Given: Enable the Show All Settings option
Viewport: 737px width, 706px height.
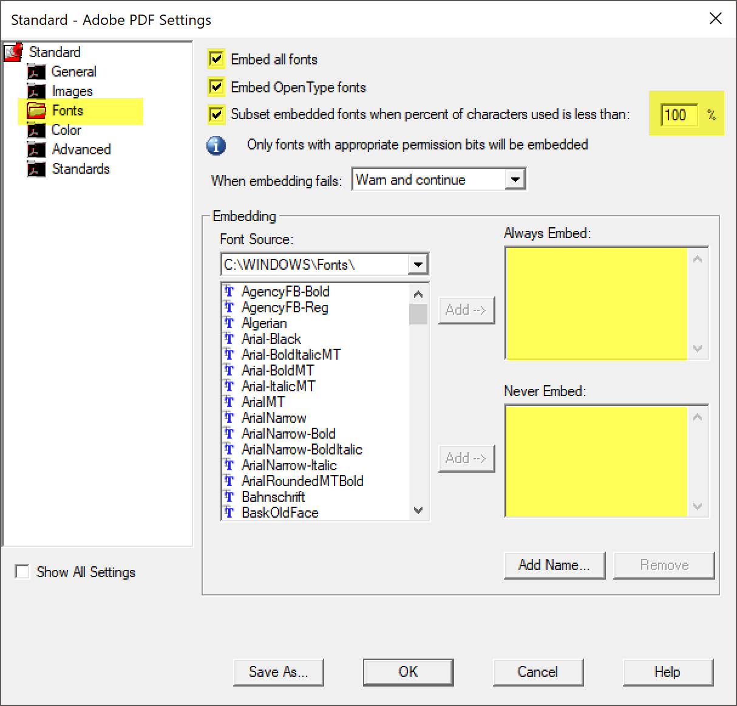Looking at the screenshot, I should coord(22,571).
